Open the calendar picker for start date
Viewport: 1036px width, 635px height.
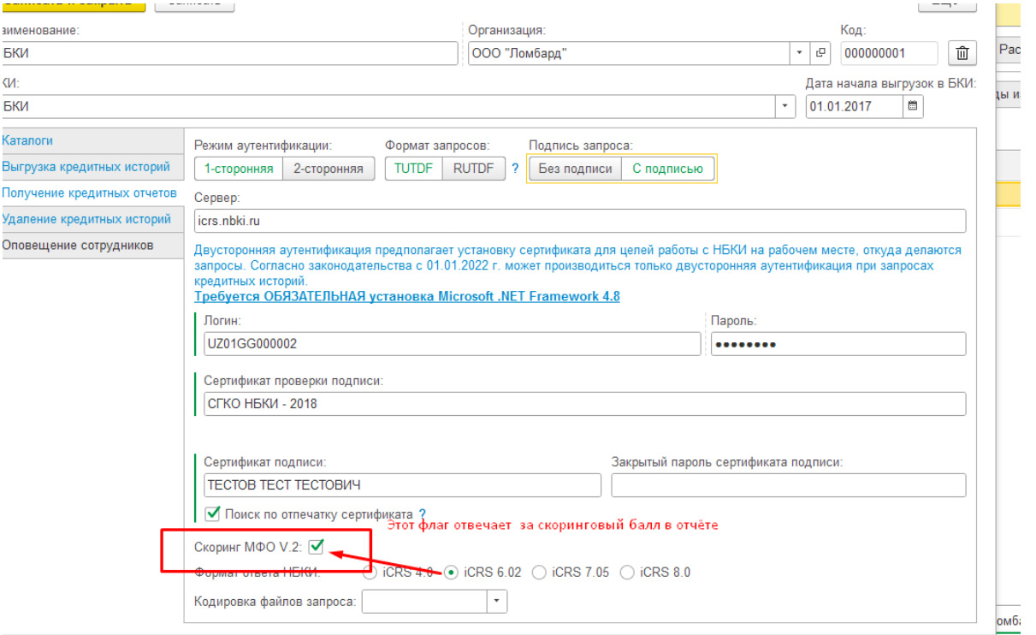click(x=913, y=107)
